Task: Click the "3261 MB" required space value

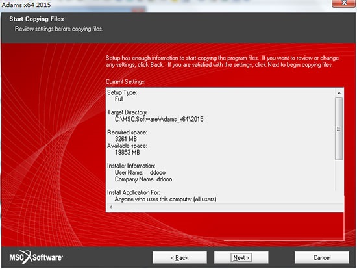Action: point(126,139)
